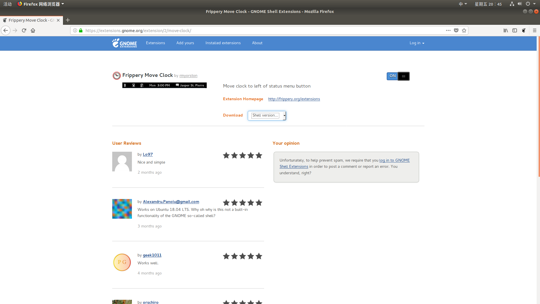This screenshot has width=540, height=304.
Task: Click the Frippery Move Clock extension icon
Action: point(116,75)
